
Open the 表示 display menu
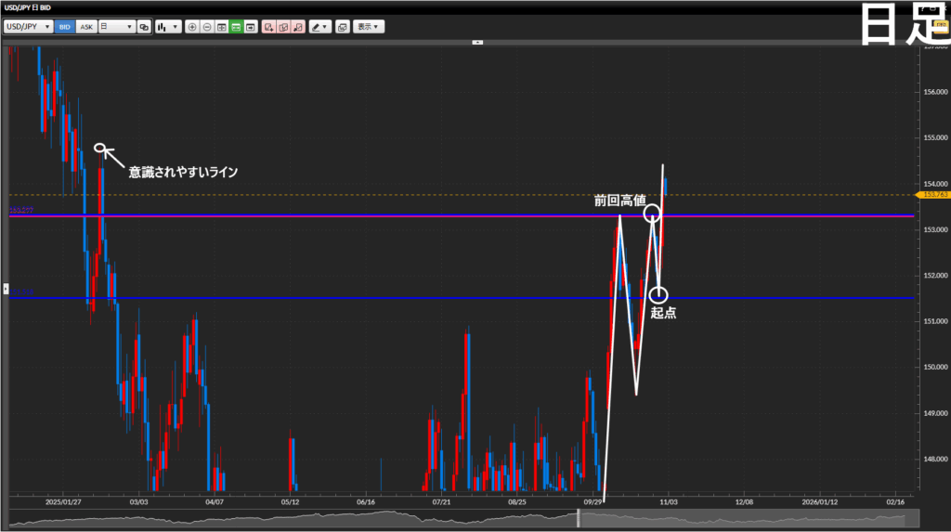click(369, 27)
